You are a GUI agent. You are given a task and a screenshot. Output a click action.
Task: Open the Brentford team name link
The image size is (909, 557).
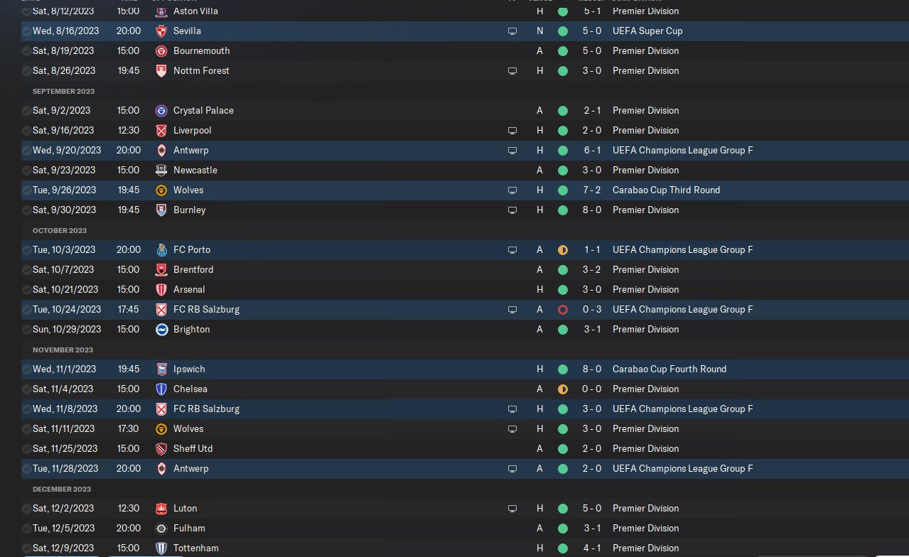[x=193, y=270]
